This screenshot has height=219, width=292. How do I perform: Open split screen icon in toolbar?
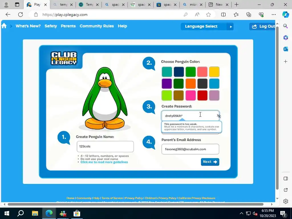[223, 15]
